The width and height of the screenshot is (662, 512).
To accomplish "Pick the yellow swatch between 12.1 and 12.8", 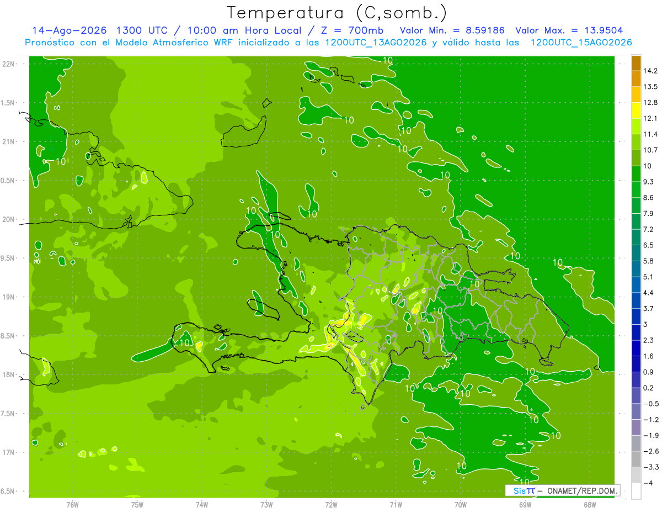I will point(636,110).
